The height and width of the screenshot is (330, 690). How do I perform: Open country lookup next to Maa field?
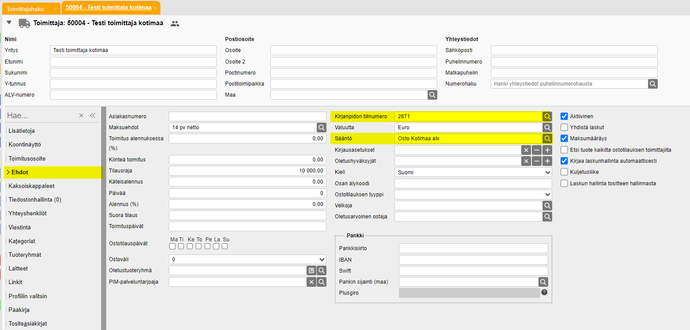pyautogui.click(x=432, y=94)
